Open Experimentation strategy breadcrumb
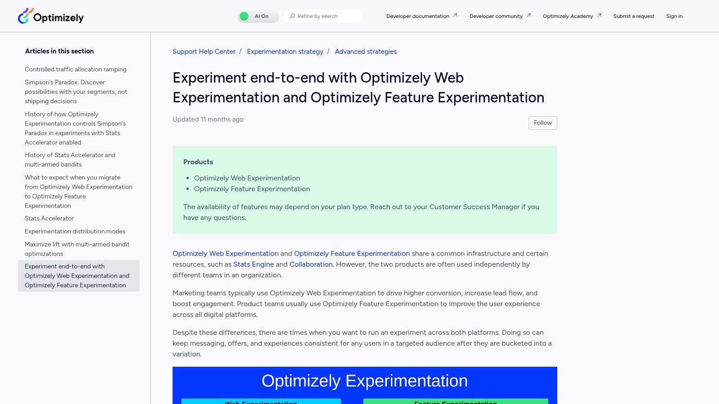The width and height of the screenshot is (719, 404). pyautogui.click(x=285, y=52)
